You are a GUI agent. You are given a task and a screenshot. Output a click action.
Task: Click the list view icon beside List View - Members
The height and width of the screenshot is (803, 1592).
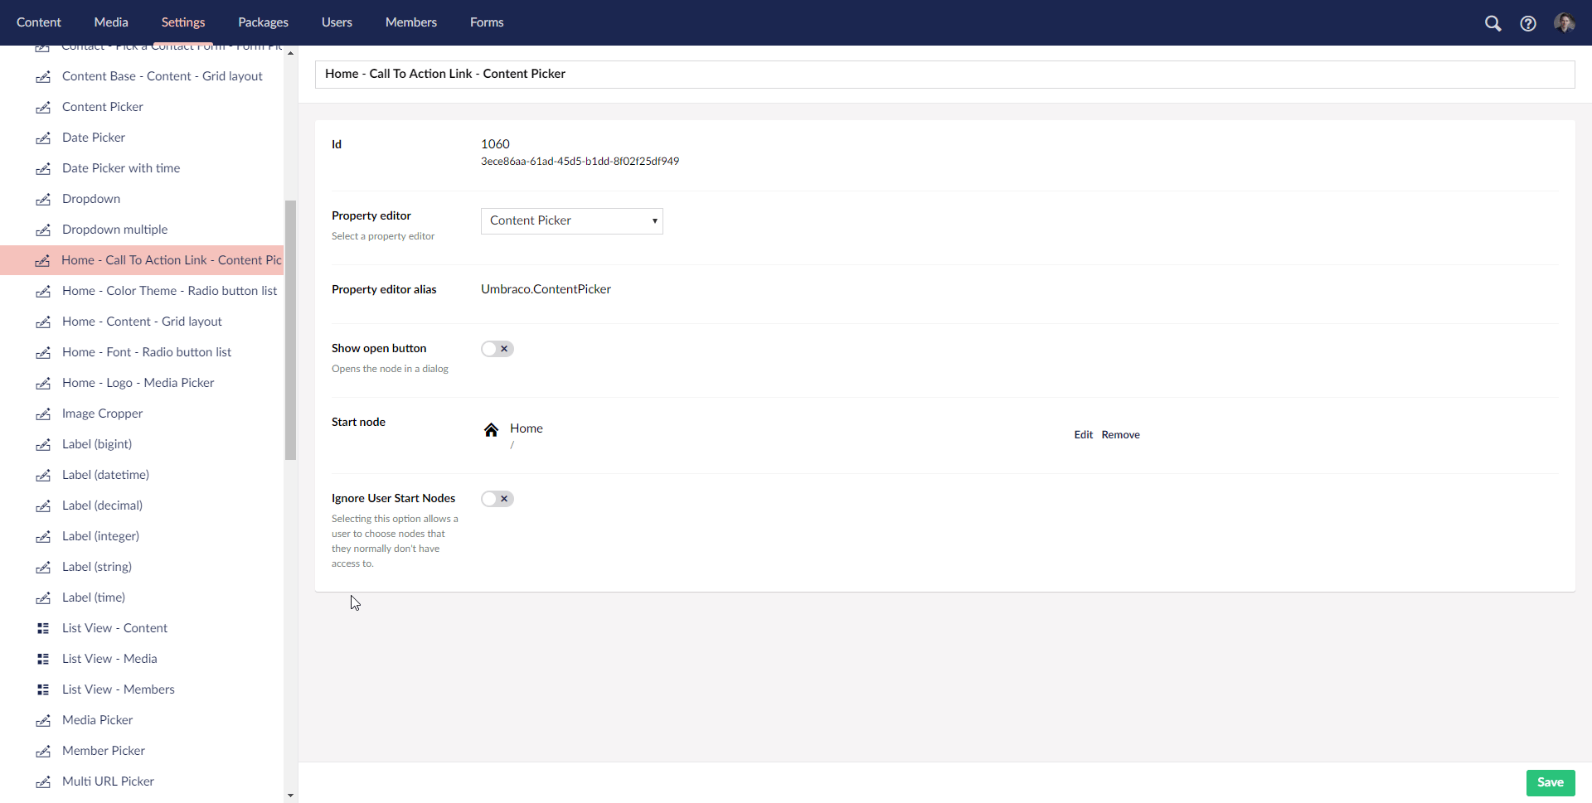[43, 689]
